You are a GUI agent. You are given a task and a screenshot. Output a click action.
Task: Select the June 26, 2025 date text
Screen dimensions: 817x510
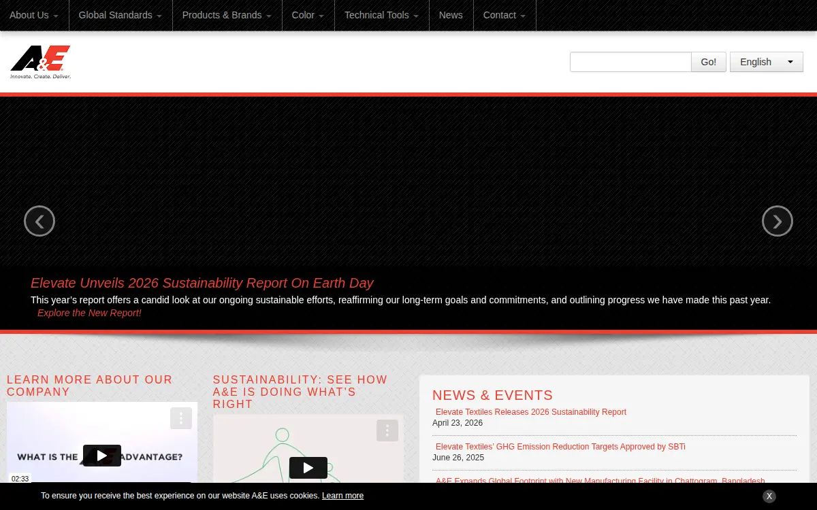coord(458,458)
